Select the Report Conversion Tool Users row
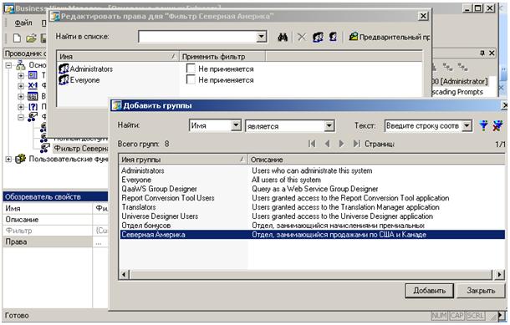This screenshot has height=325, width=510. [312, 198]
